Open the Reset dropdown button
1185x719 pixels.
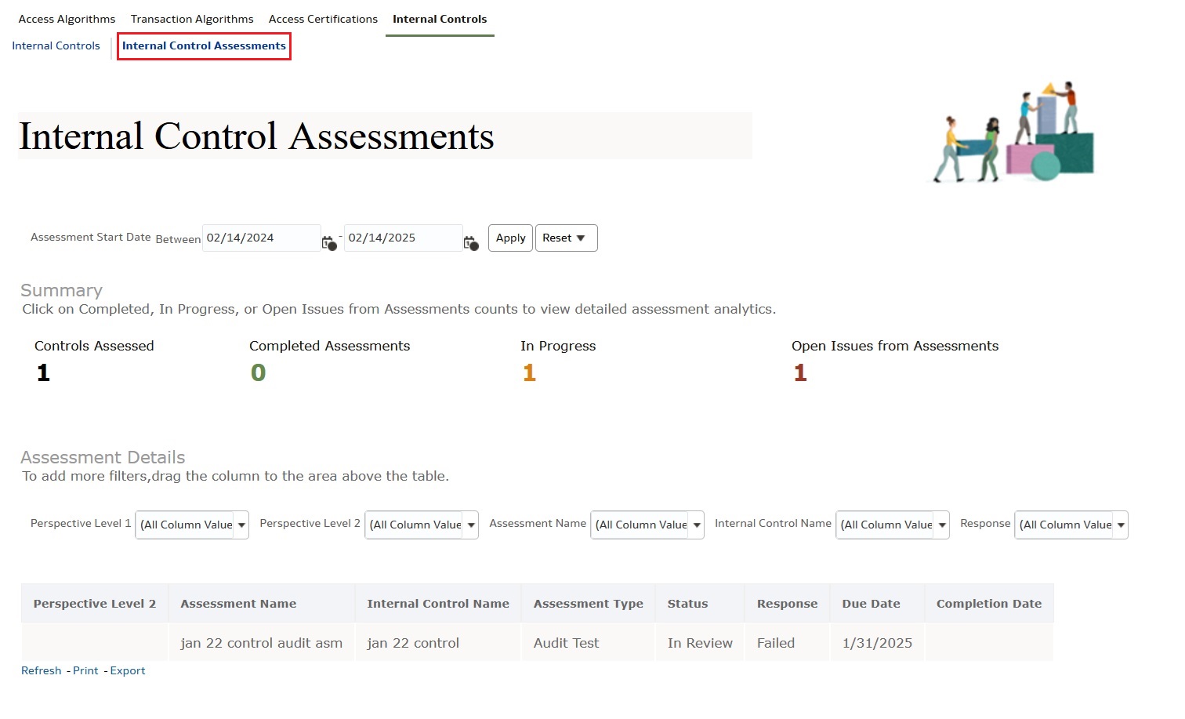(566, 238)
